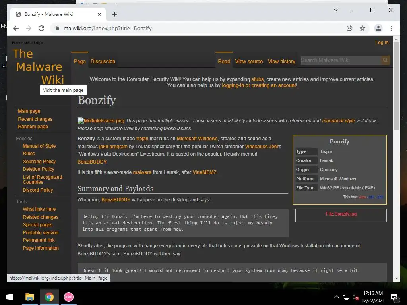
Task: Close the Bonzify browser tab
Action: [99, 14]
